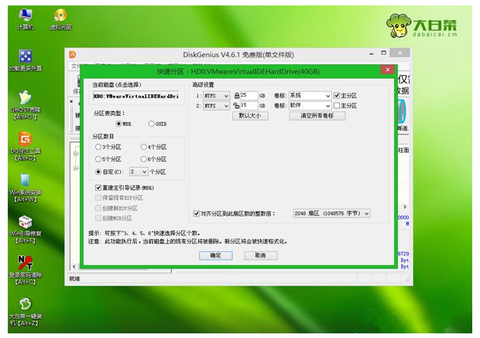Open 卷标 软件 label dropdown
480x338 pixels.
tap(310, 105)
